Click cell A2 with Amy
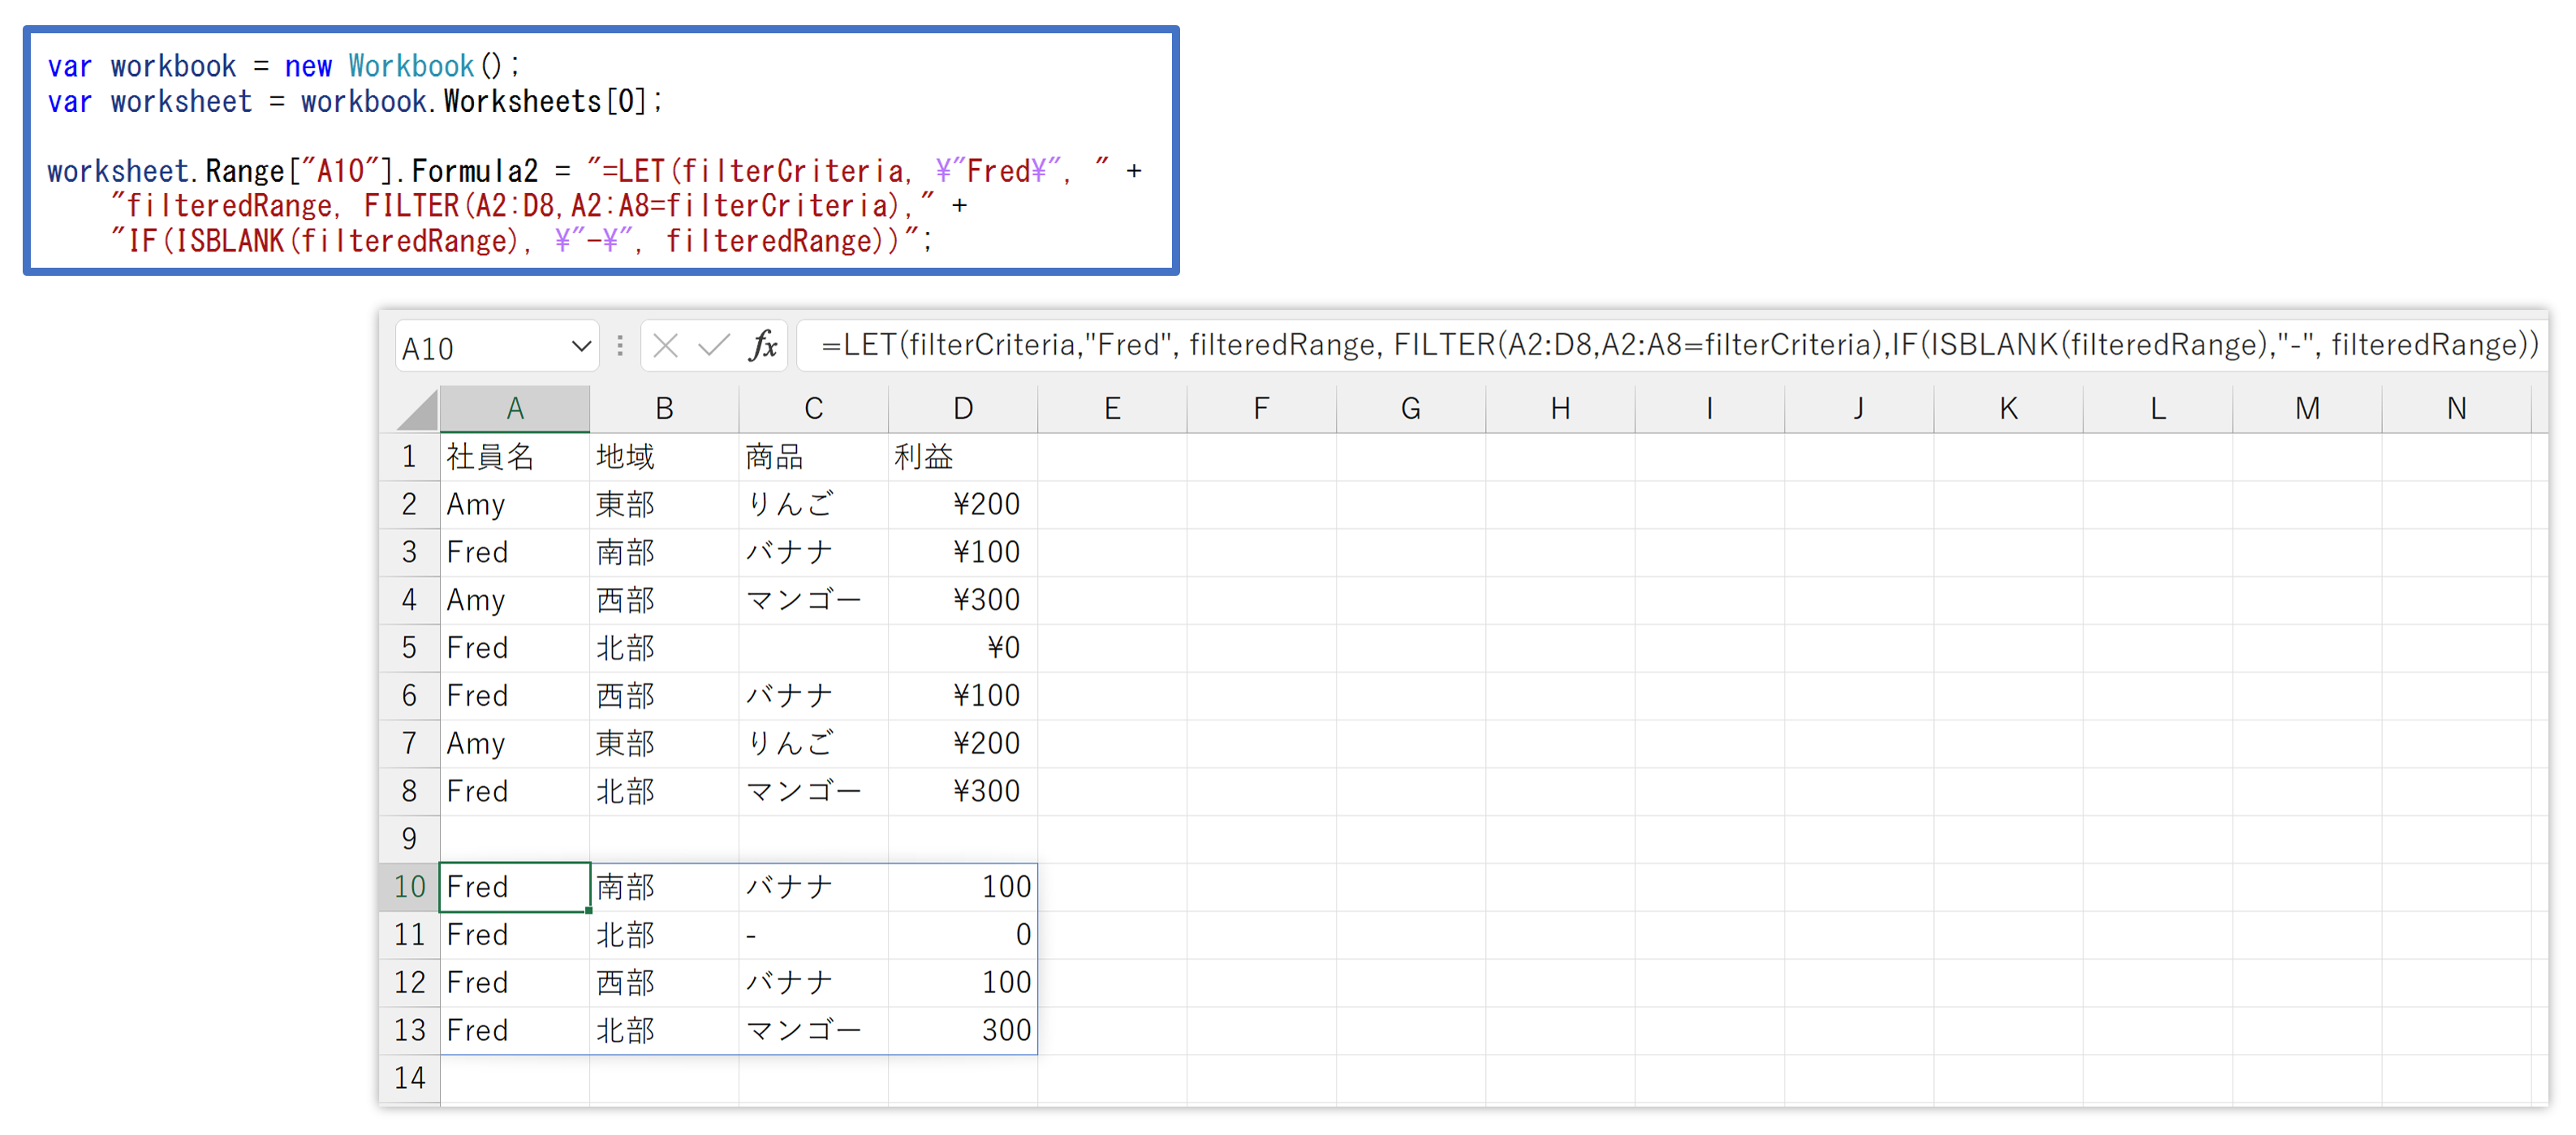The width and height of the screenshot is (2576, 1135). click(x=514, y=505)
